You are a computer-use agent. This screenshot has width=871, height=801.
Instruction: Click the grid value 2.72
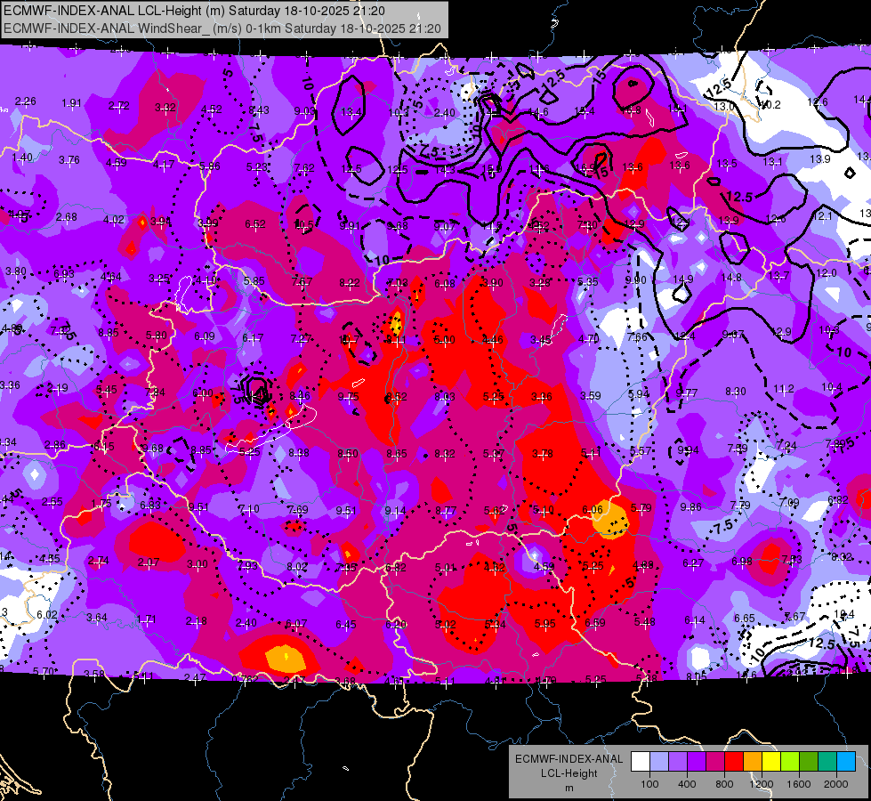point(119,105)
